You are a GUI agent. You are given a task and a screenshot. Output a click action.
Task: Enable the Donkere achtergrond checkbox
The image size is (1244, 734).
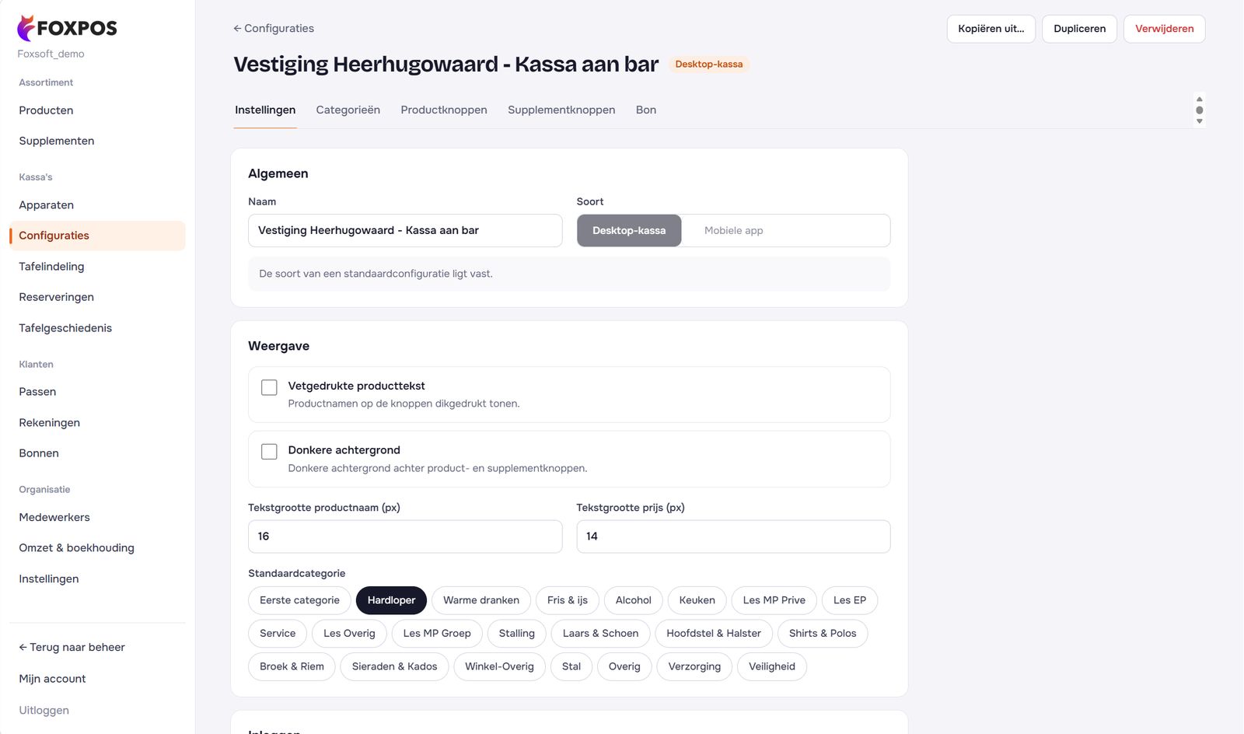[269, 452]
